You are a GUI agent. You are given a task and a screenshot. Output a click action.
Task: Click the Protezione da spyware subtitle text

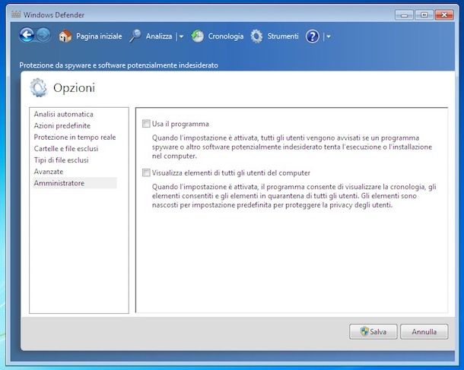119,65
